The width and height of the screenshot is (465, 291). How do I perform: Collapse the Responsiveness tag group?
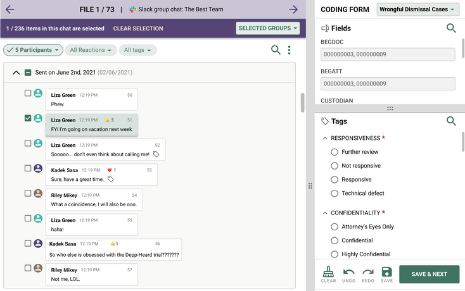325,139
